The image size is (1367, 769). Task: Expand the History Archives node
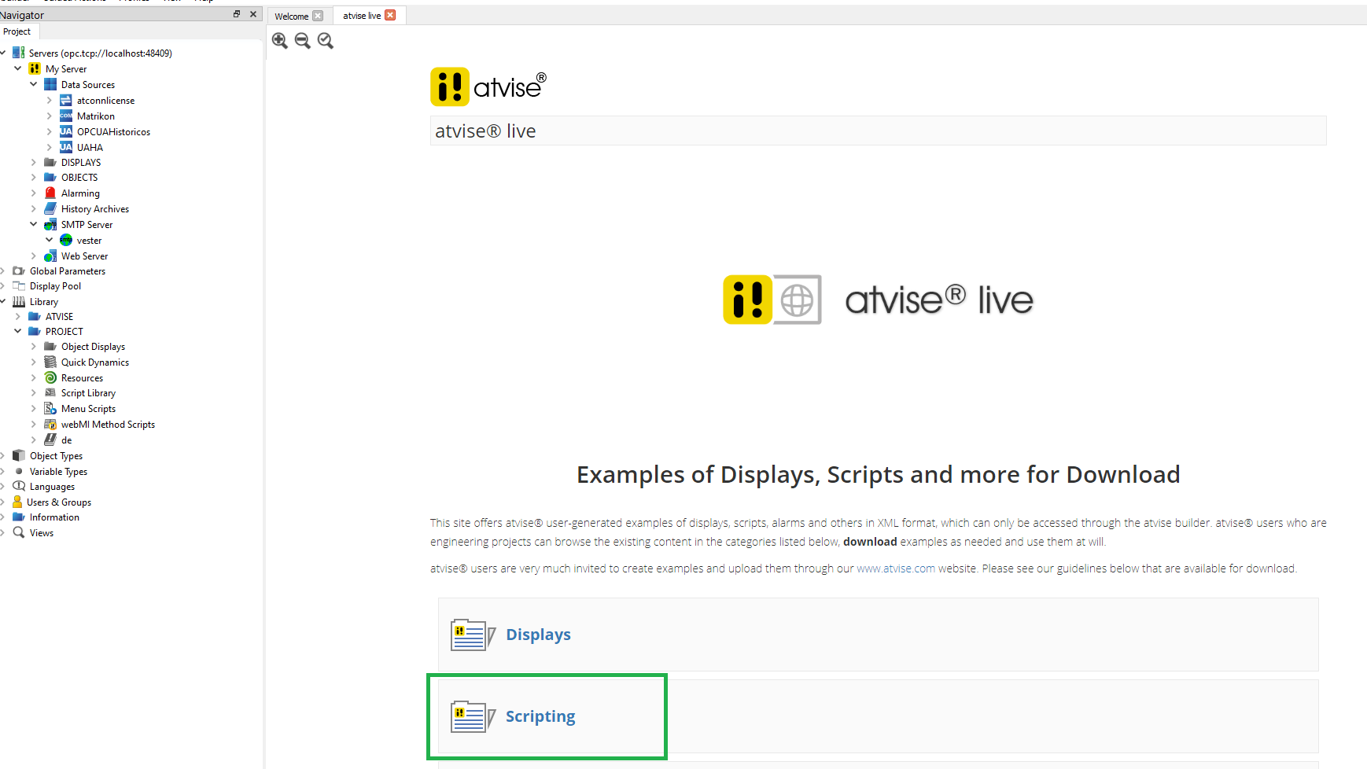(34, 208)
